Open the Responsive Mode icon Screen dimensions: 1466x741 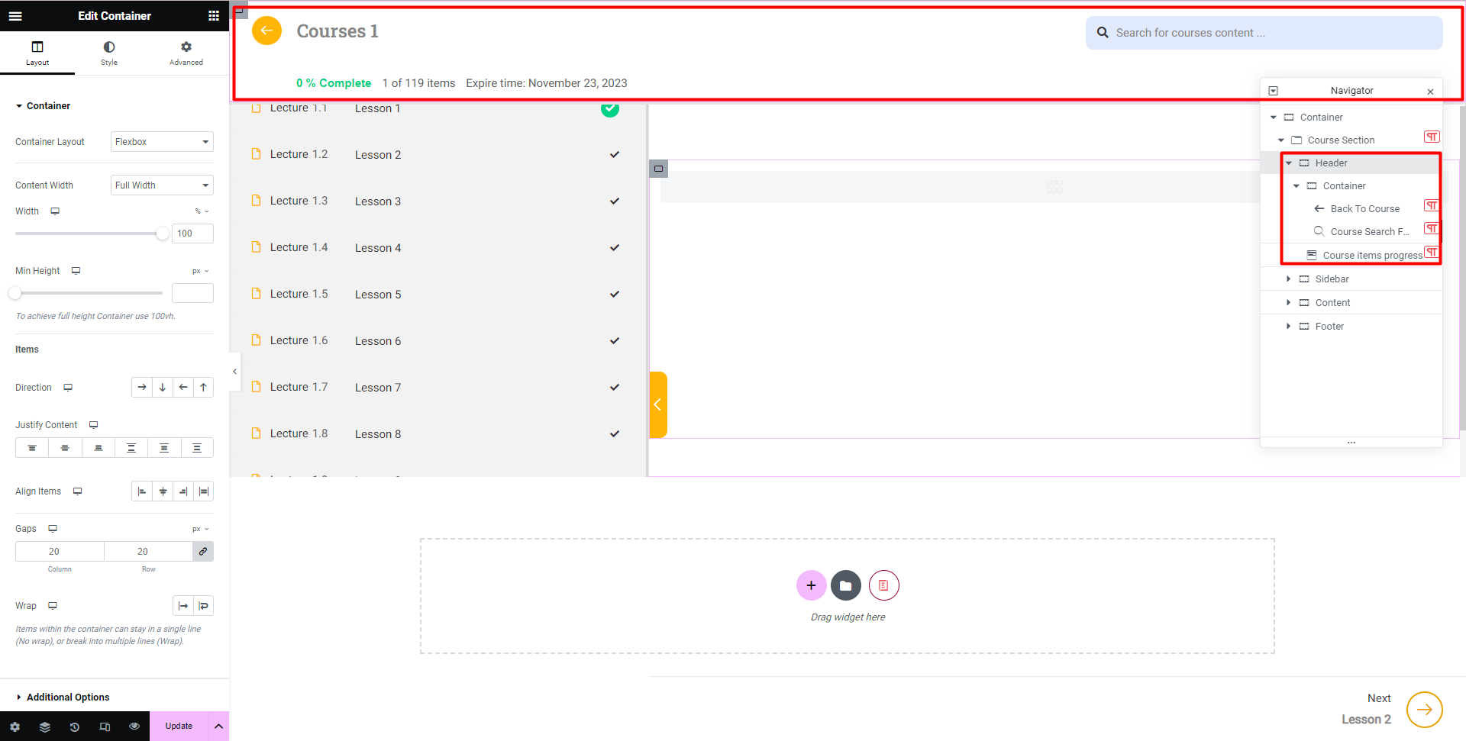click(x=105, y=727)
